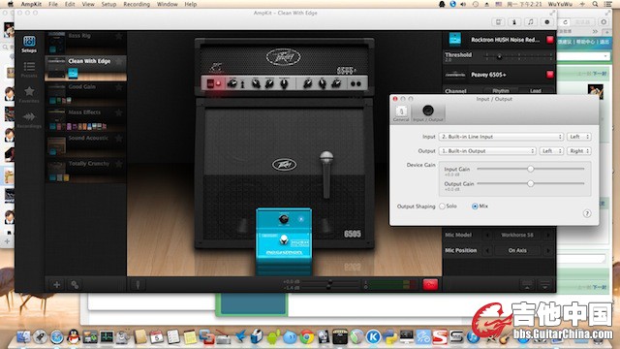Click the microphone on the cabinet
The image size is (620, 349).
pyautogui.click(x=326, y=174)
